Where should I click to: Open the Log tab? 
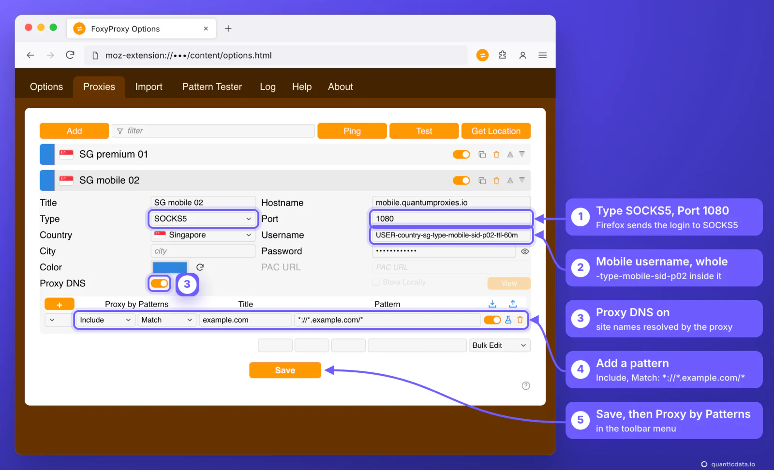point(268,87)
